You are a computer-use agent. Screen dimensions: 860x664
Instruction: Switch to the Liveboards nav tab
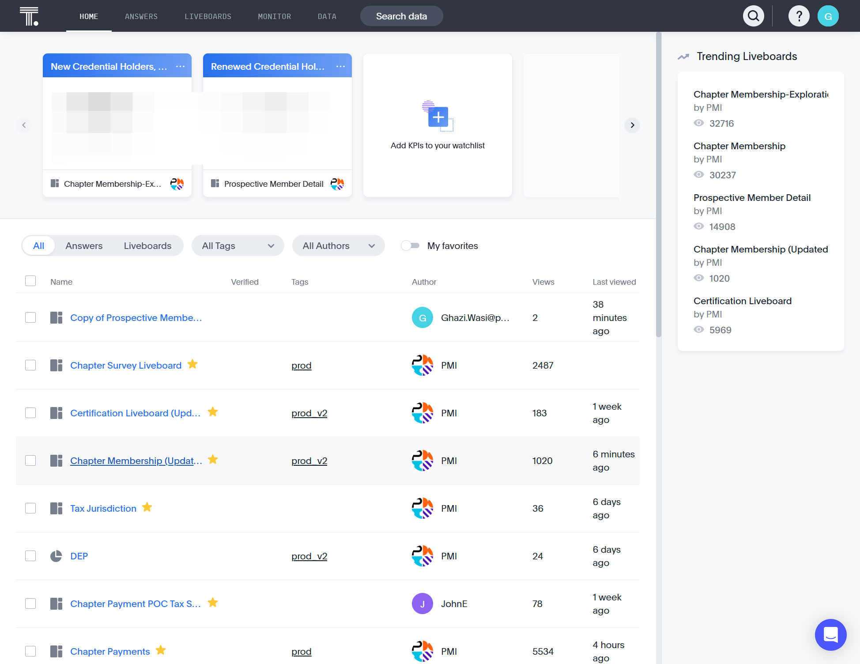click(x=208, y=16)
